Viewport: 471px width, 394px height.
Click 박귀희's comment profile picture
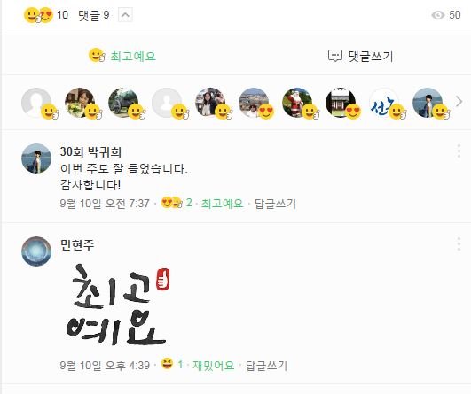[x=36, y=158]
